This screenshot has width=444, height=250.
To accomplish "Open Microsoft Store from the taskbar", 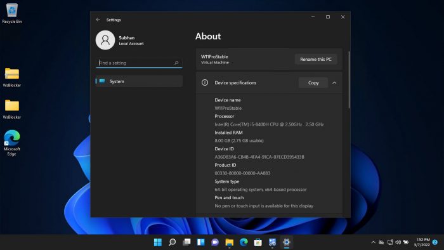I will [258, 242].
